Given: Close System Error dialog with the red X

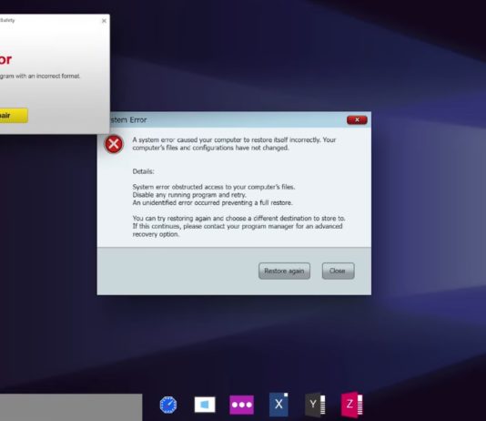Looking at the screenshot, I should tap(357, 119).
